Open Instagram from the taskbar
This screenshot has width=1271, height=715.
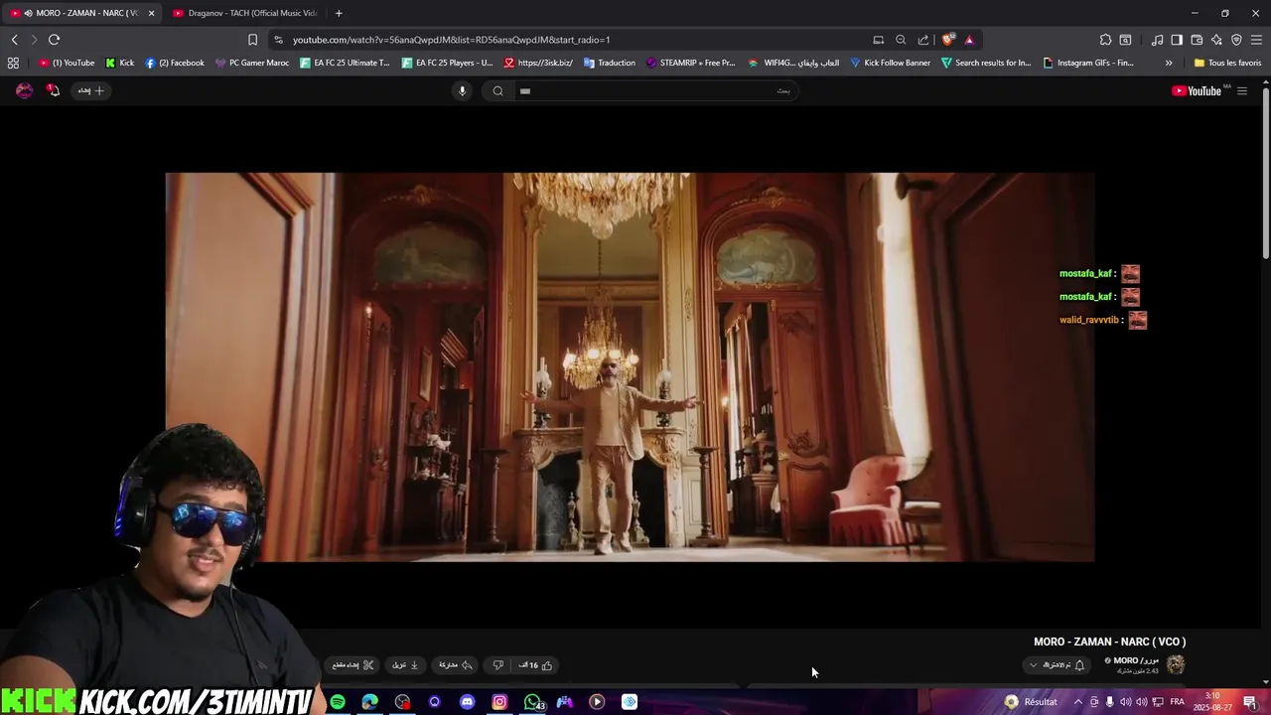(499, 702)
